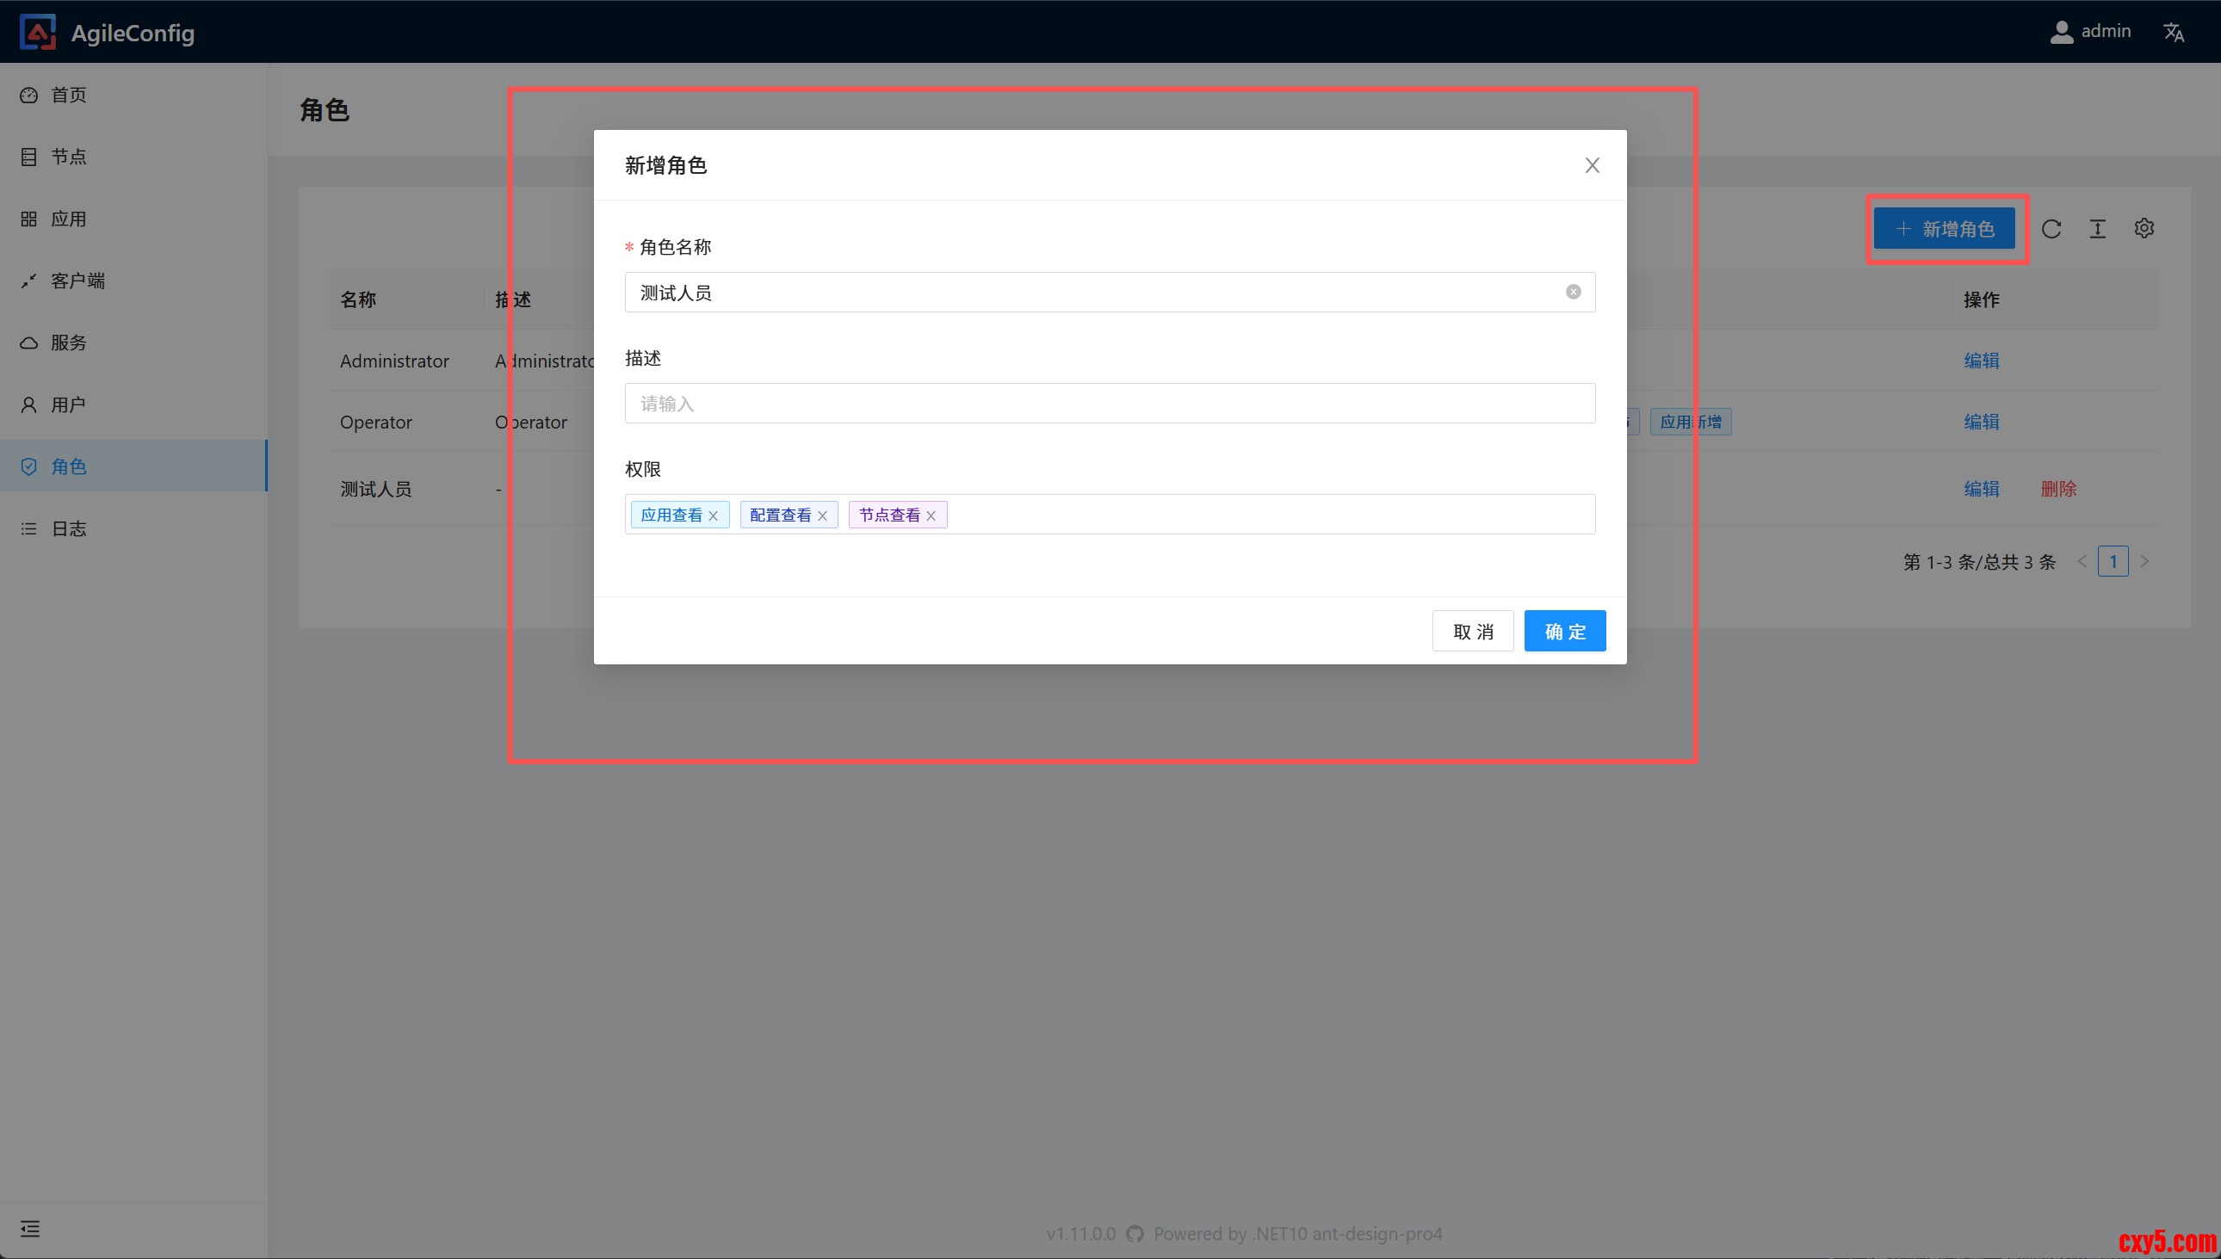Open the table density icon
Viewport: 2221px width, 1259px height.
tap(2097, 228)
